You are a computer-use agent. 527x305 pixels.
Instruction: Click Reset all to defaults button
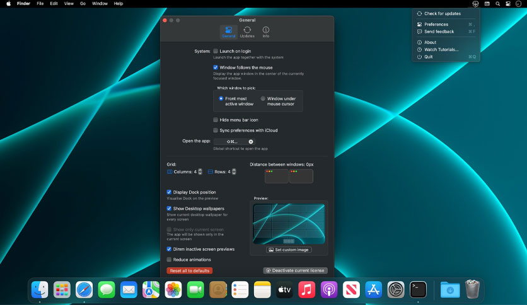(x=190, y=270)
